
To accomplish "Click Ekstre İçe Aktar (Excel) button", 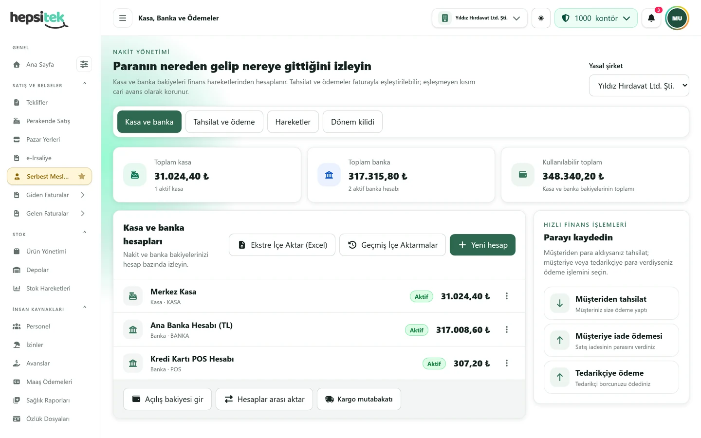I will [x=282, y=245].
